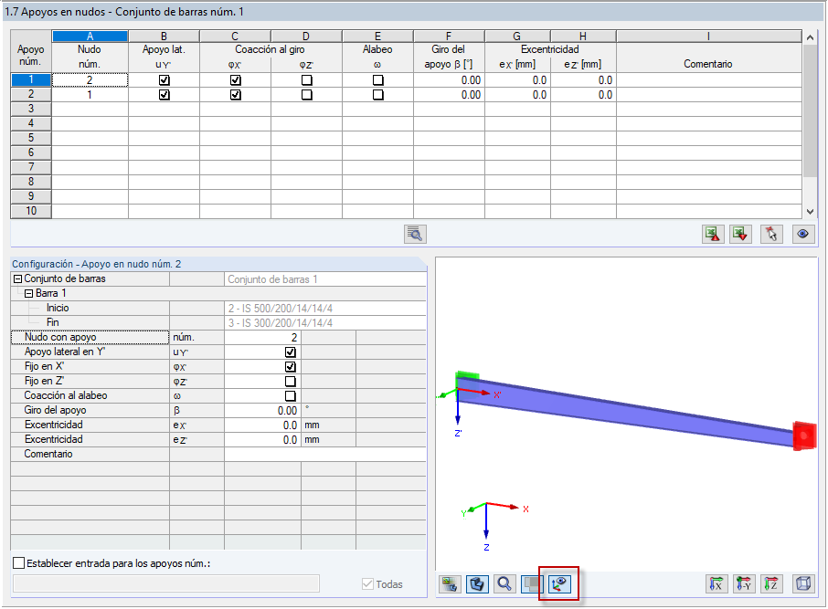
Task: Enable Fijo en Z' in configuration panel
Action: [291, 382]
